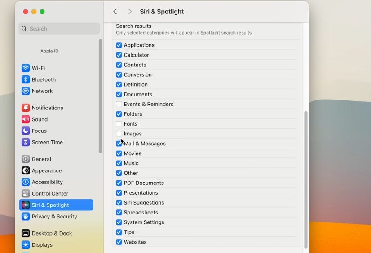This screenshot has height=253, width=371.
Task: Click the Appearance icon in sidebar
Action: point(26,170)
